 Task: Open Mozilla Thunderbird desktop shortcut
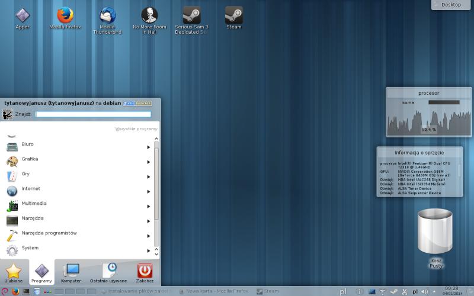(x=107, y=15)
